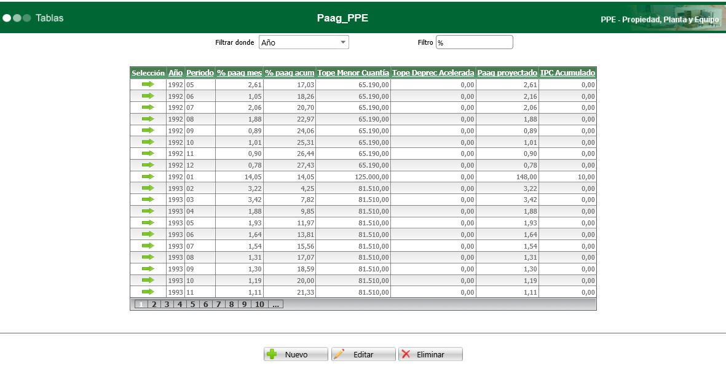Sort table by Año column header
726x385 pixels.
tap(175, 73)
